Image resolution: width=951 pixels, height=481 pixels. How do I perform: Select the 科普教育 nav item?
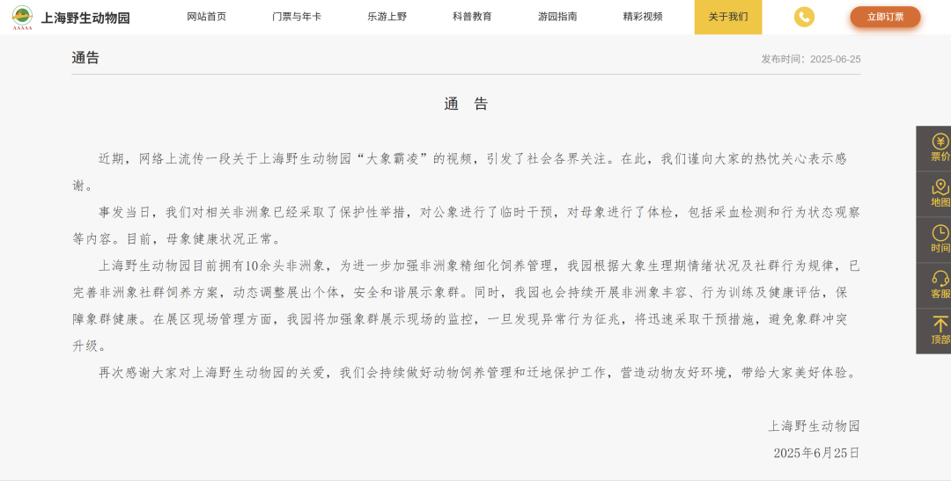point(472,17)
